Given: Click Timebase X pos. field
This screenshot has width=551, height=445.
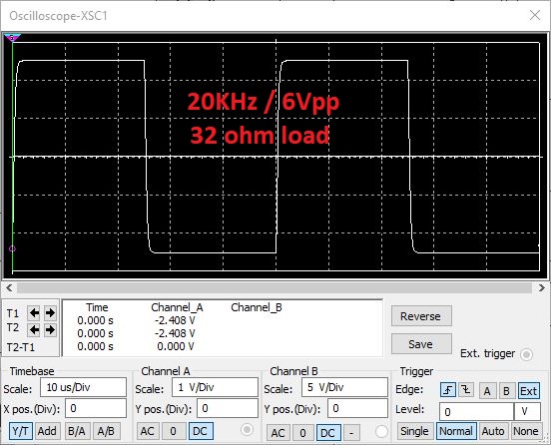Looking at the screenshot, I should click(x=96, y=408).
